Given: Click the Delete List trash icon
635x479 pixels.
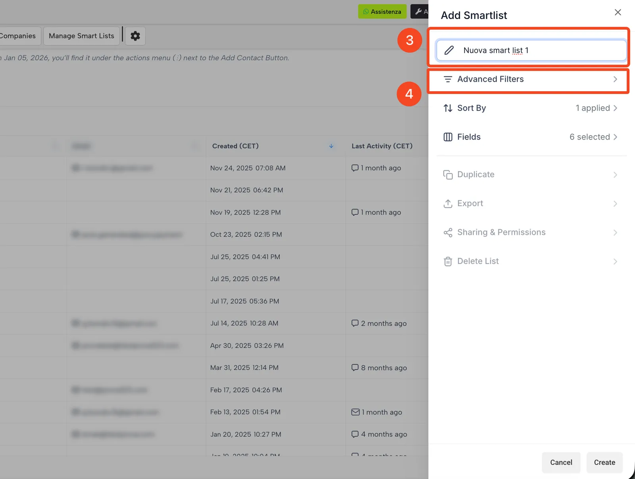Looking at the screenshot, I should (x=448, y=262).
